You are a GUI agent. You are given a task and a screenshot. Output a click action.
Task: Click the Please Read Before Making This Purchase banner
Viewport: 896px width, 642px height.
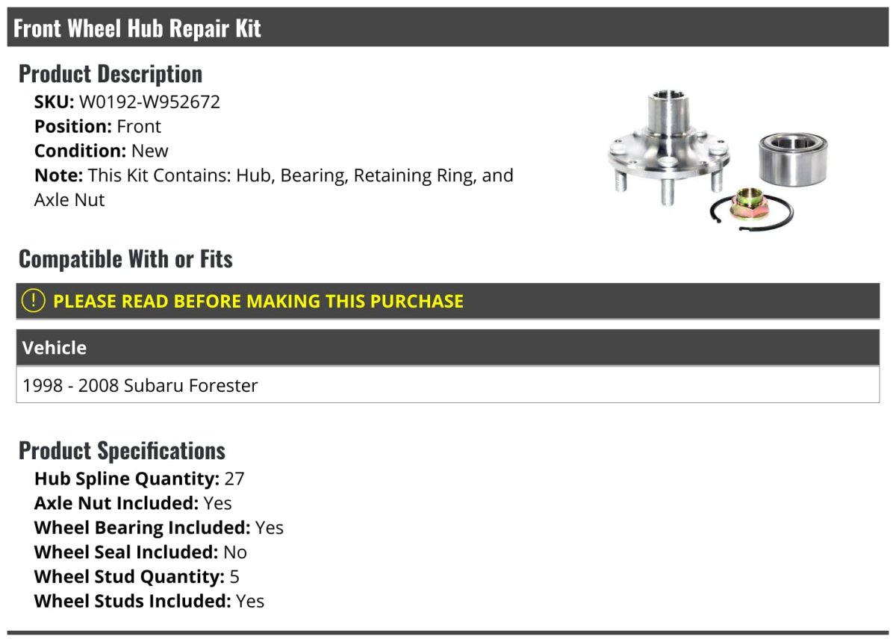(x=448, y=301)
